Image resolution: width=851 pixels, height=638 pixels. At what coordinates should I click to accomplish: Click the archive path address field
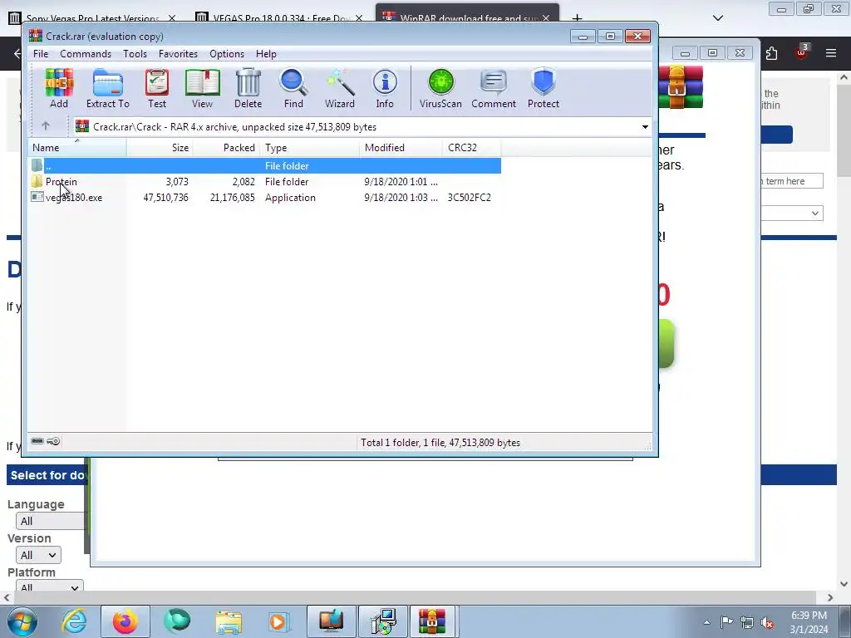coord(362,127)
